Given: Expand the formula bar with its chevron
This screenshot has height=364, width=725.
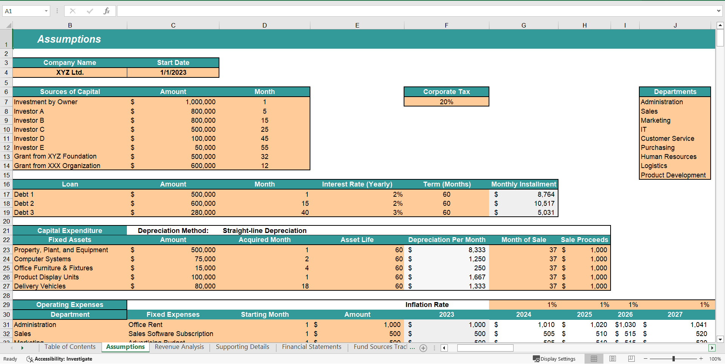Looking at the screenshot, I should pos(719,11).
